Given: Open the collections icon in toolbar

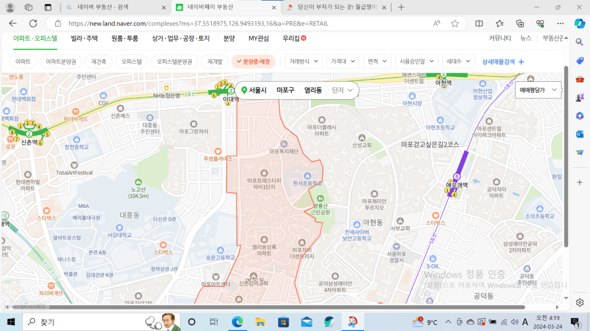Looking at the screenshot, I should tap(520, 23).
